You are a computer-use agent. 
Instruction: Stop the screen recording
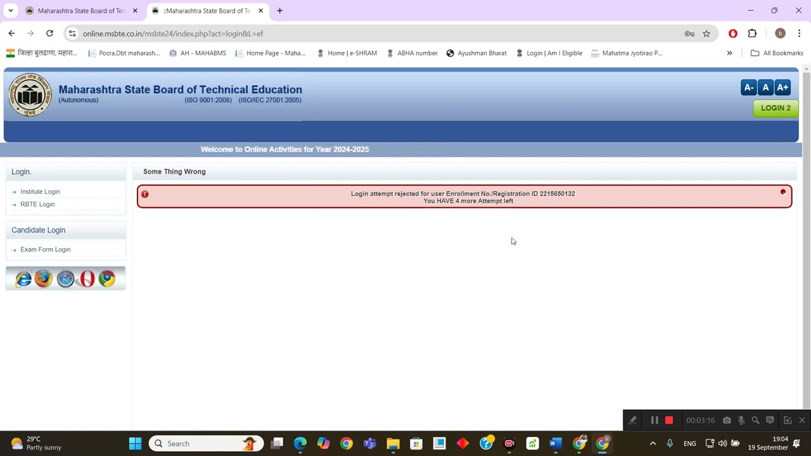click(x=669, y=420)
